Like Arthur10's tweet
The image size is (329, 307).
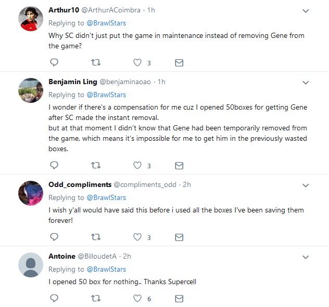coord(137,62)
